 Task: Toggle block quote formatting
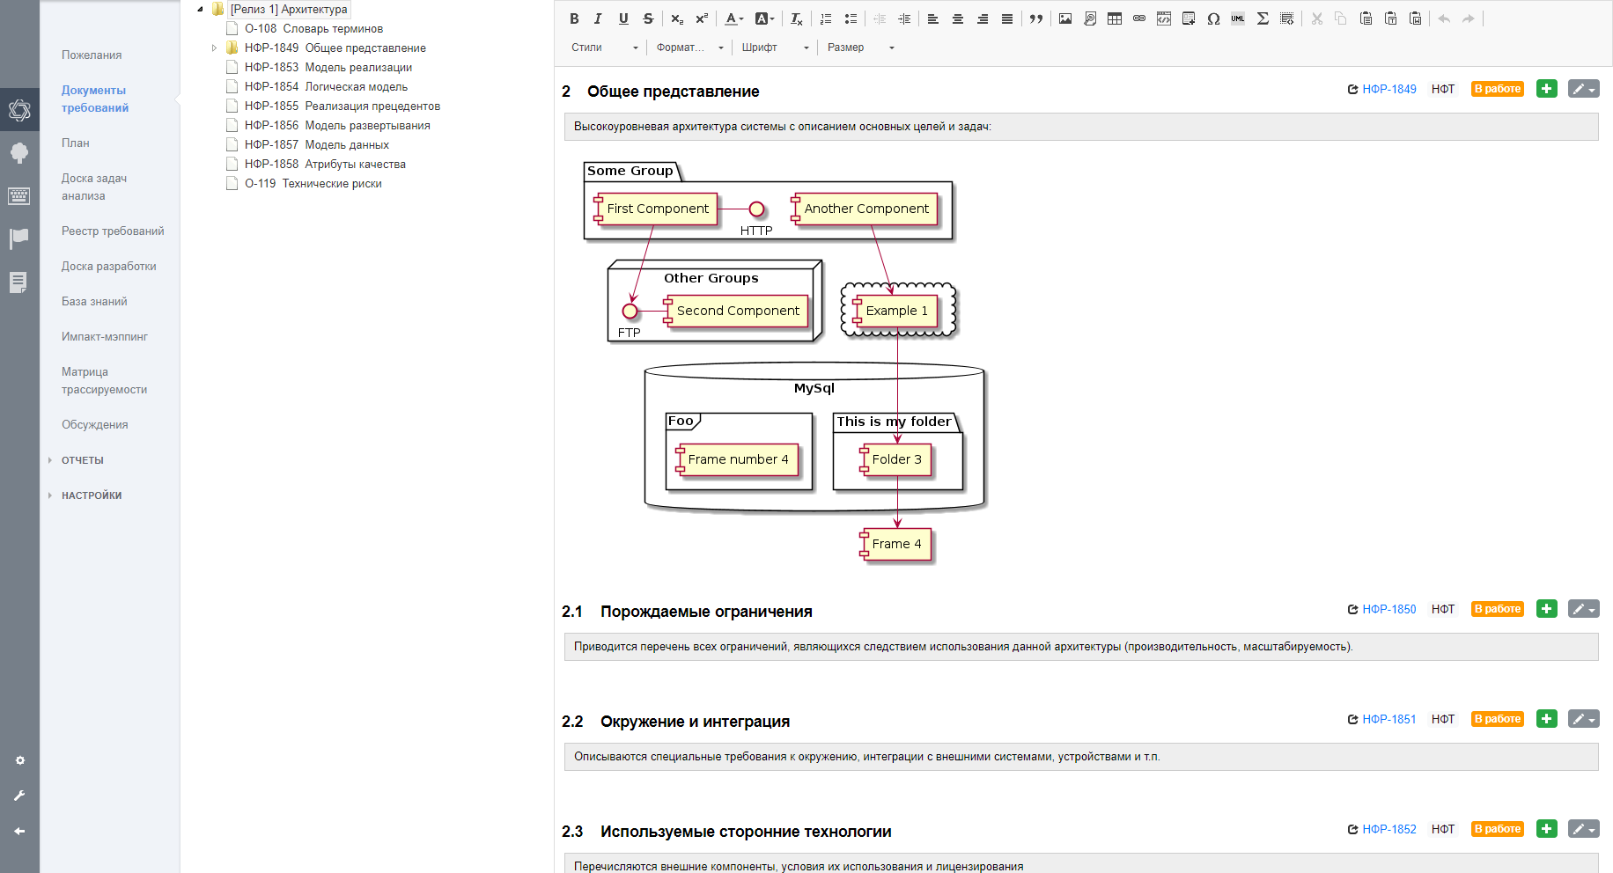click(x=1036, y=18)
